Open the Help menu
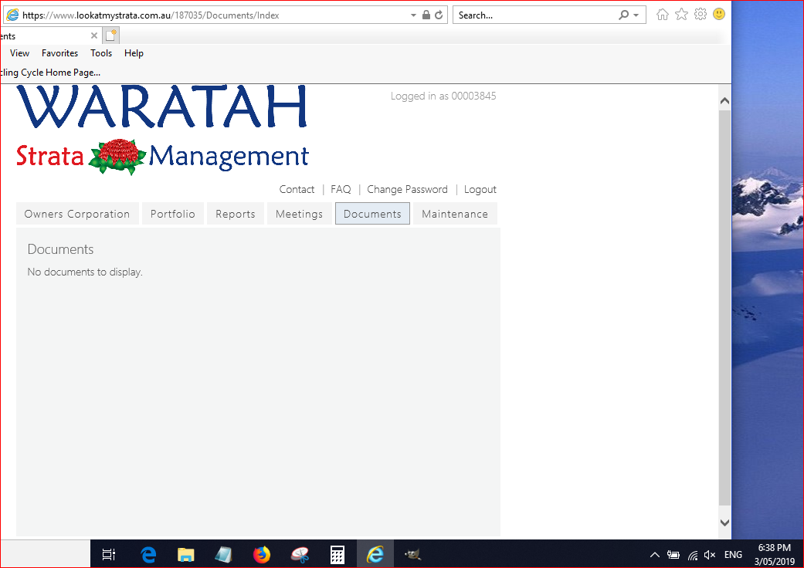Viewport: 804px width, 568px height. [134, 53]
